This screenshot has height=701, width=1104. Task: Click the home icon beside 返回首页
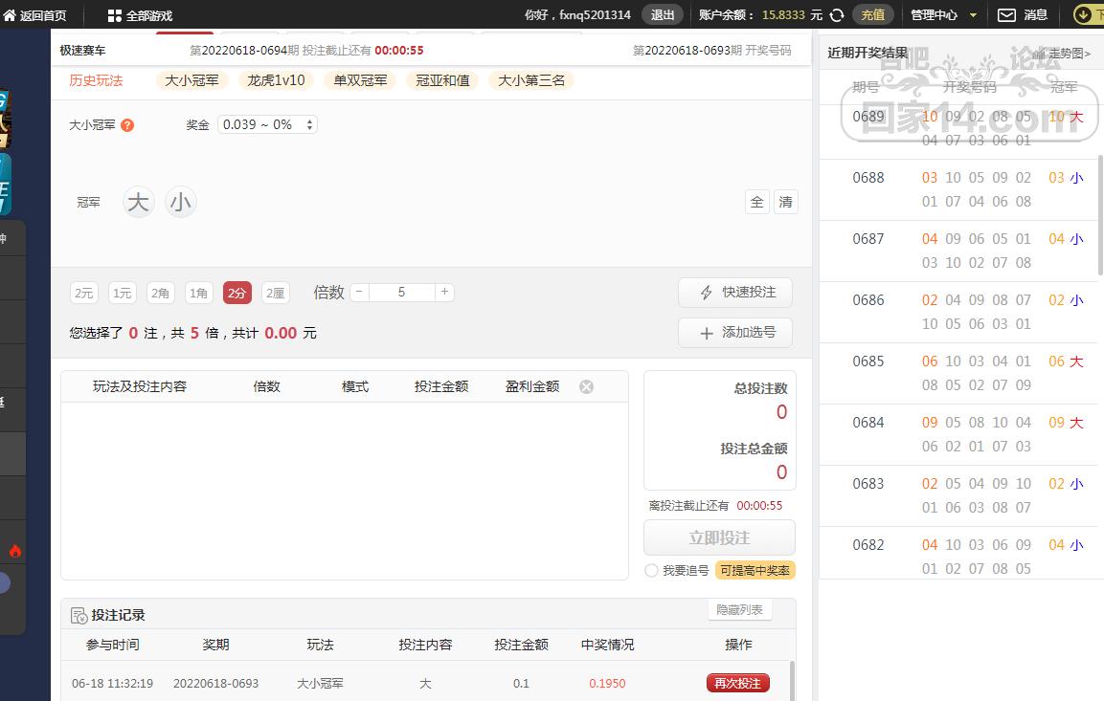coord(10,14)
